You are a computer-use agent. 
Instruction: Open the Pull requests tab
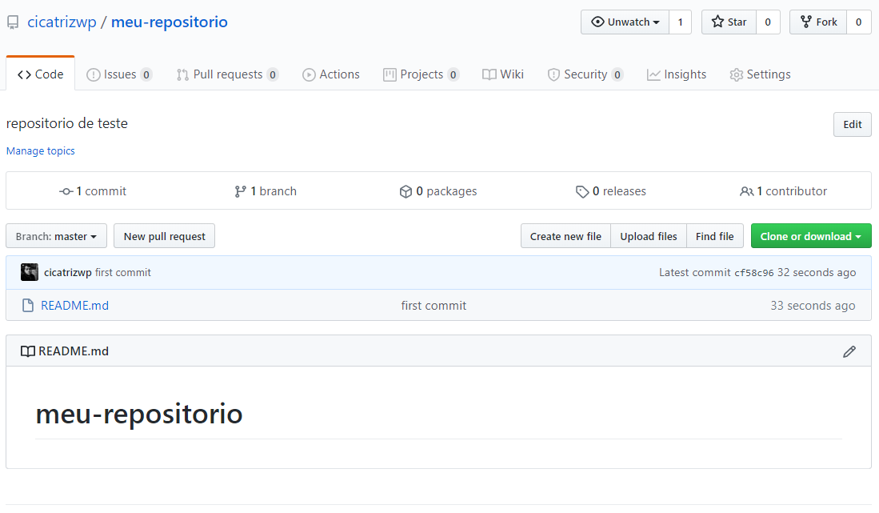pyautogui.click(x=227, y=74)
